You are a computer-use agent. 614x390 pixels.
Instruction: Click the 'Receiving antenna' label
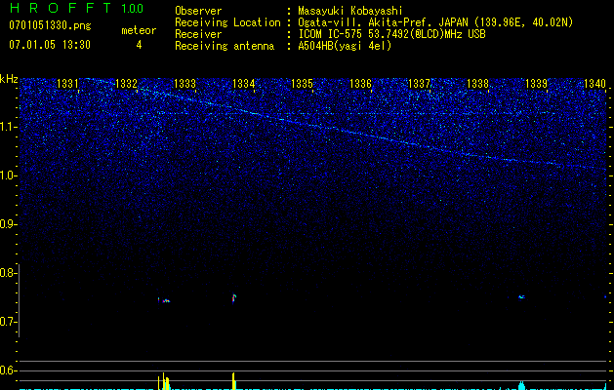(225, 46)
